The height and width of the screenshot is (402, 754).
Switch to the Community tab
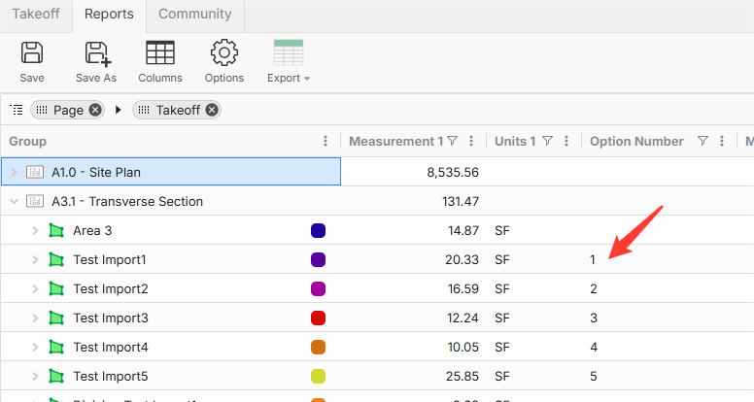(x=195, y=15)
